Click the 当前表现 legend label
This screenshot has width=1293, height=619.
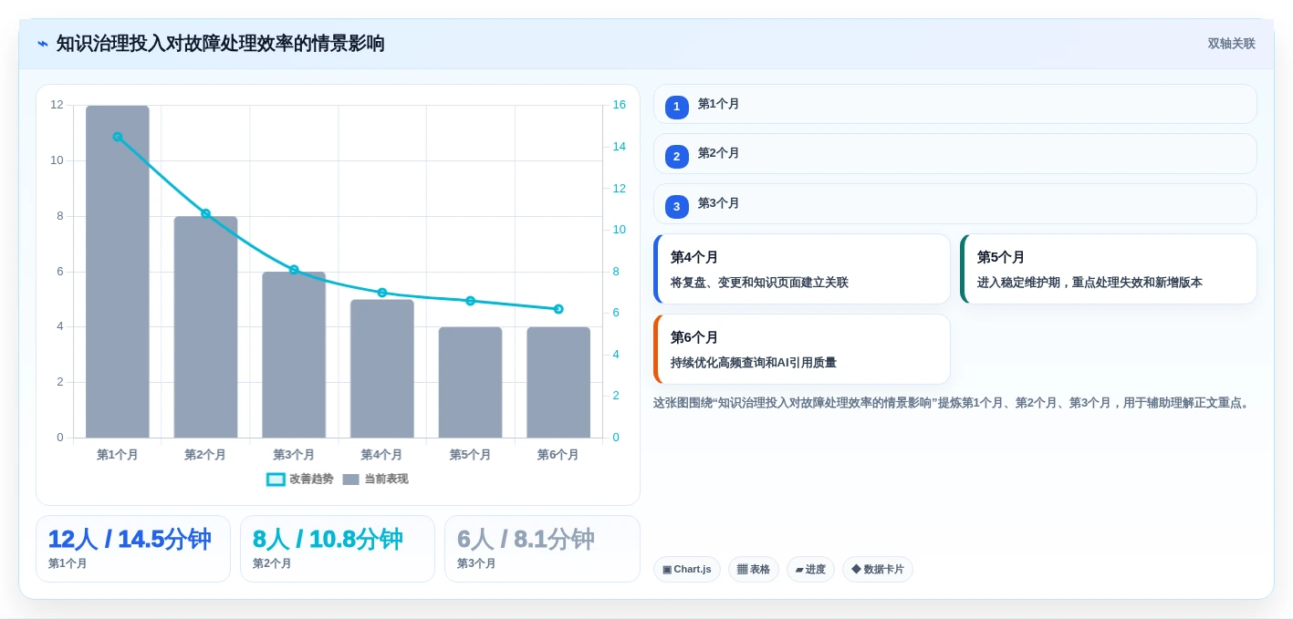pos(386,480)
